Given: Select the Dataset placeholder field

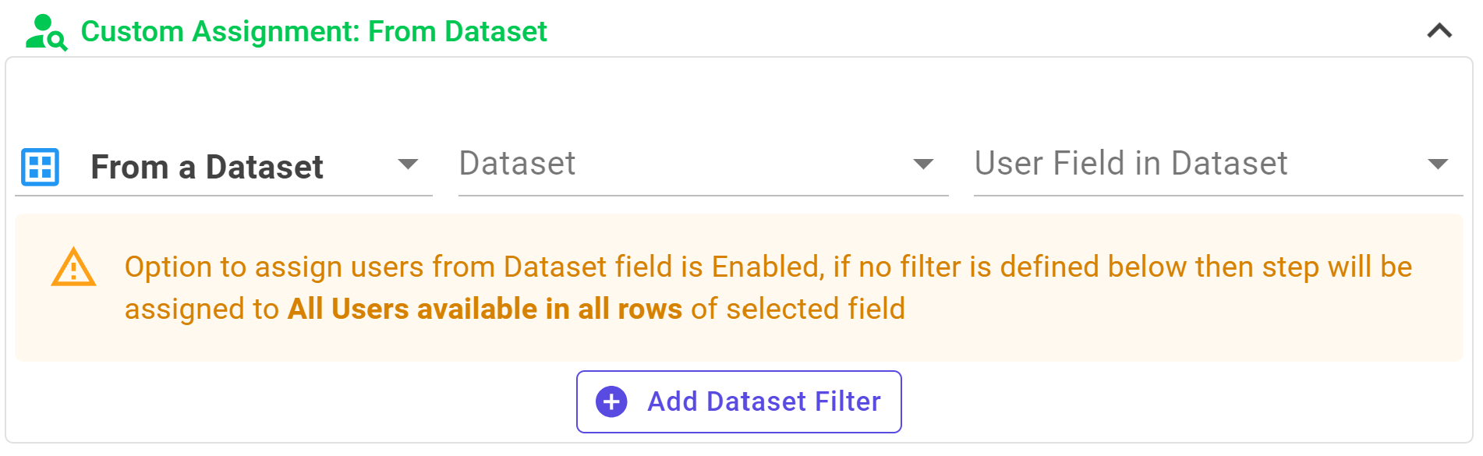Looking at the screenshot, I should (703, 165).
